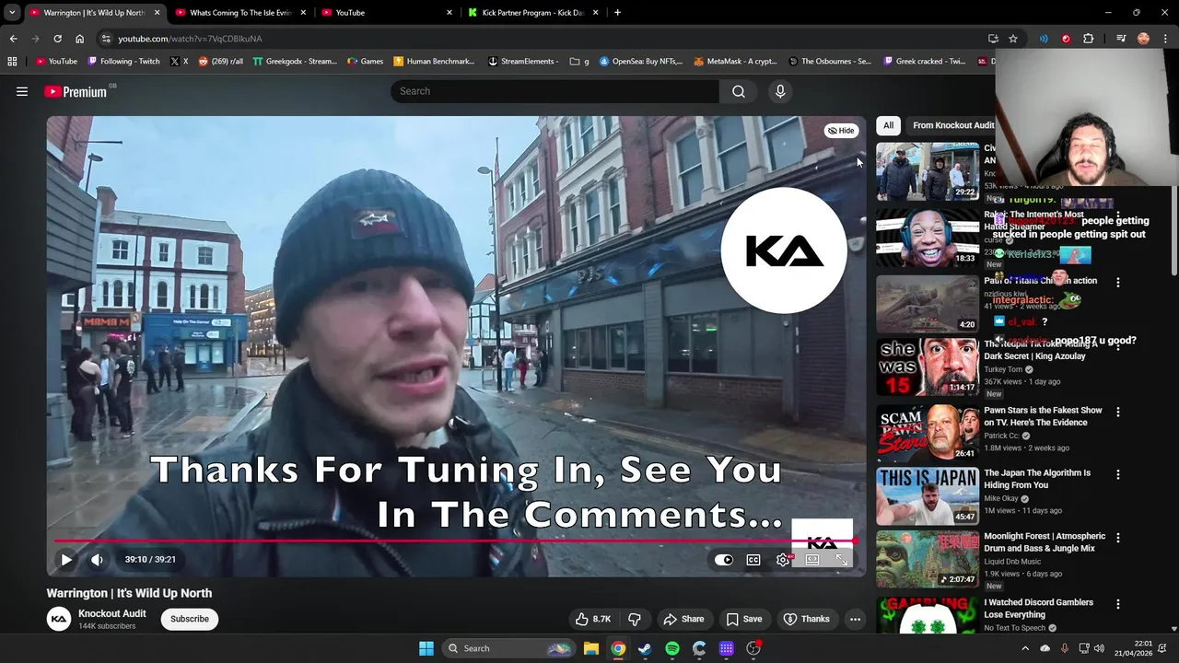Open the 29:22 recommended video thumbnail
Viewport: 1179px width, 663px height.
(x=928, y=171)
